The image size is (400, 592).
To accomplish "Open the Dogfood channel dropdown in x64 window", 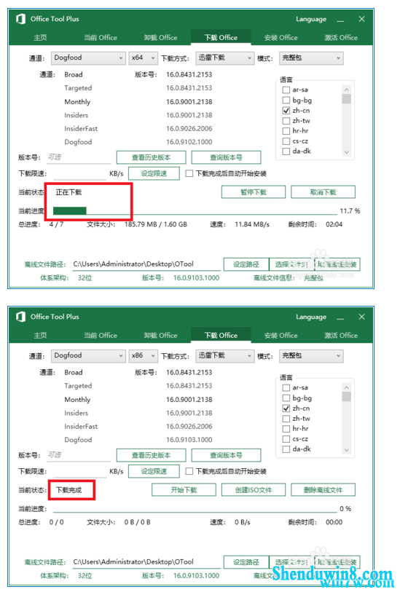I will coord(88,58).
